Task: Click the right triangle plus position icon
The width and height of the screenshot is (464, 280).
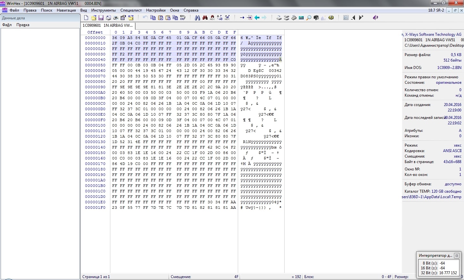Action: point(361,18)
